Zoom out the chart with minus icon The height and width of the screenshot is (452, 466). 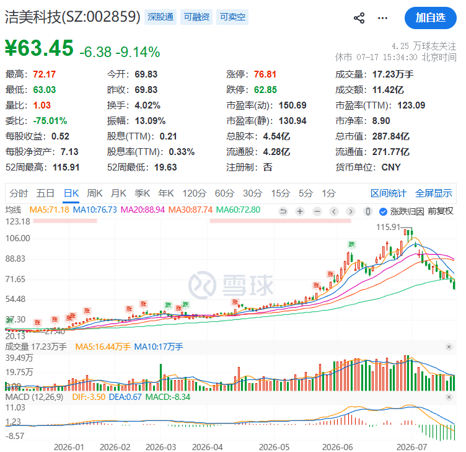click(x=317, y=211)
